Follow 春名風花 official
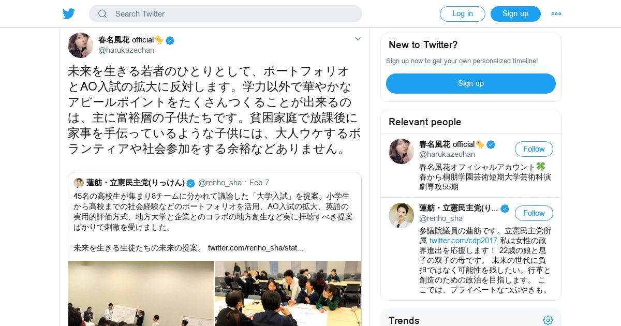 pos(534,149)
